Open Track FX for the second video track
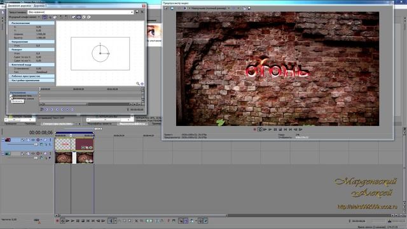This screenshot has width=407, height=229. [33, 153]
